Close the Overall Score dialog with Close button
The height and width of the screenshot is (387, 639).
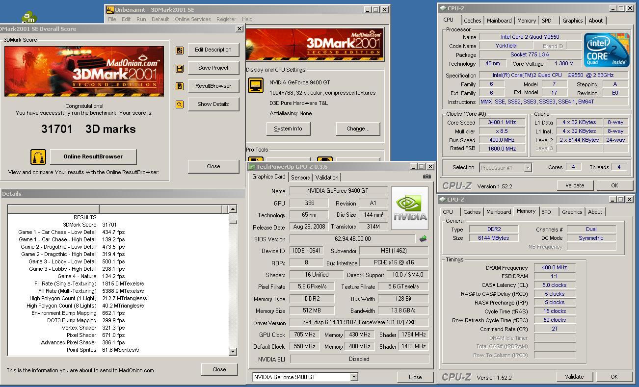coord(213,166)
